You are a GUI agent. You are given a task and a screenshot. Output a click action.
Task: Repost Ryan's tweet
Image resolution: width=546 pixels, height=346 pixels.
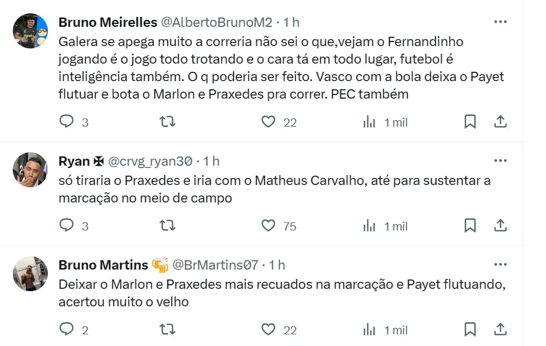(167, 225)
